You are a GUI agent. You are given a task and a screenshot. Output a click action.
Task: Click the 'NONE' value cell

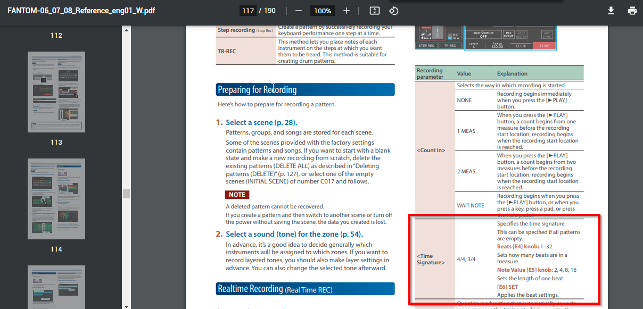click(475, 100)
